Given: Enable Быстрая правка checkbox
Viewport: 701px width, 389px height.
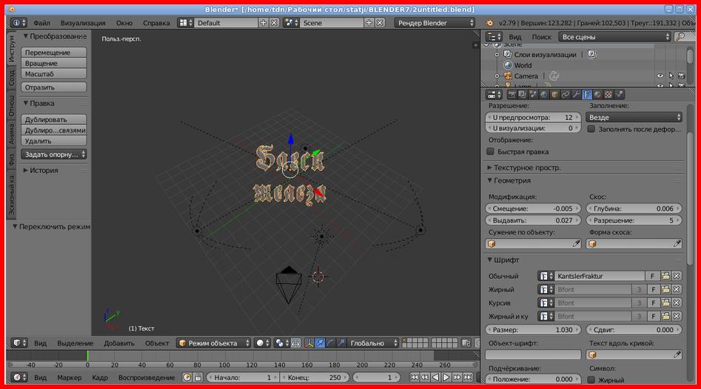Looking at the screenshot, I should (491, 152).
